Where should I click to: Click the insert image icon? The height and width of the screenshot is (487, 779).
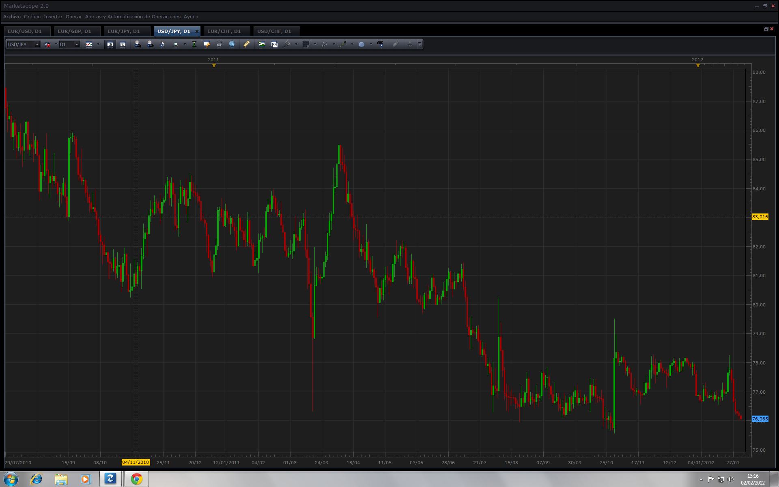(x=262, y=44)
